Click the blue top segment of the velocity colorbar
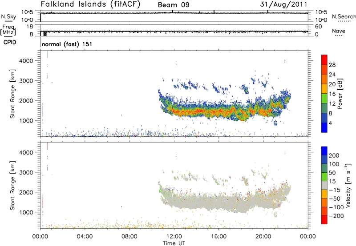The height and width of the screenshot is (246, 356). (x=324, y=151)
